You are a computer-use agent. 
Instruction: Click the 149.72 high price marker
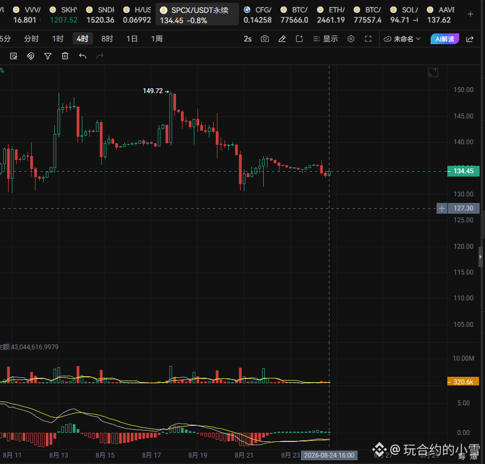click(x=156, y=91)
